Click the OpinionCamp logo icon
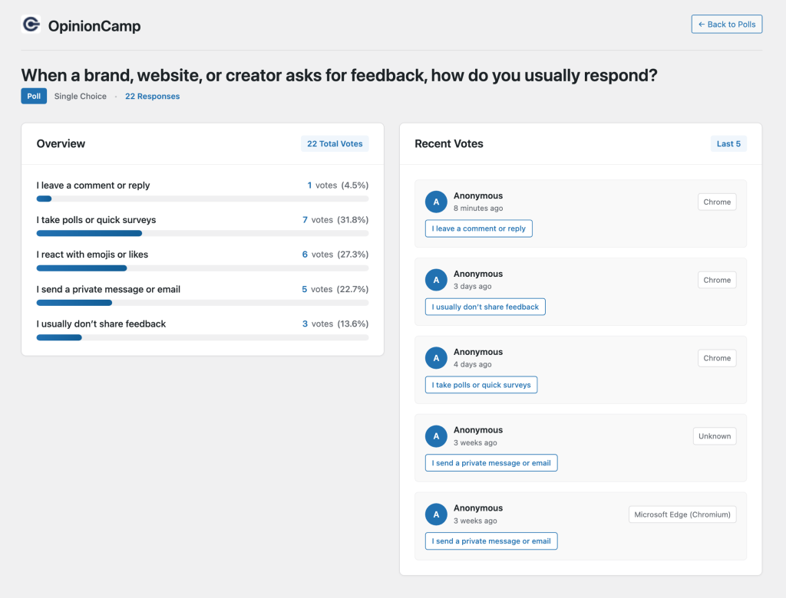The height and width of the screenshot is (598, 786). pos(31,25)
